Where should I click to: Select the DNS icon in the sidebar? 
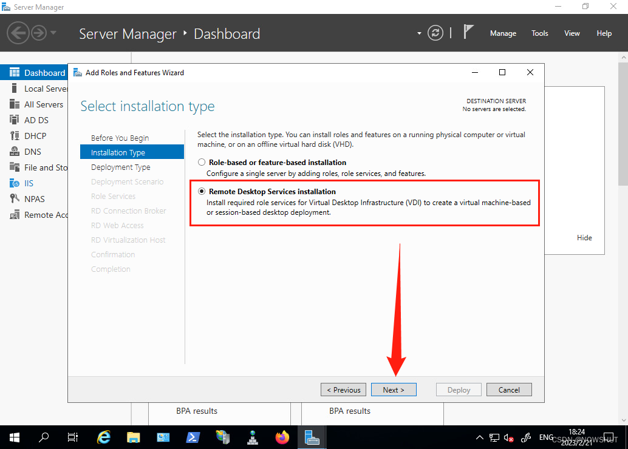click(x=15, y=151)
